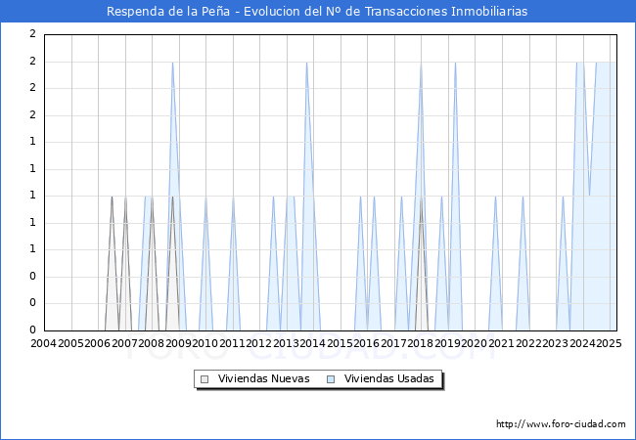Click the 2013 x-axis label

pyautogui.click(x=286, y=343)
